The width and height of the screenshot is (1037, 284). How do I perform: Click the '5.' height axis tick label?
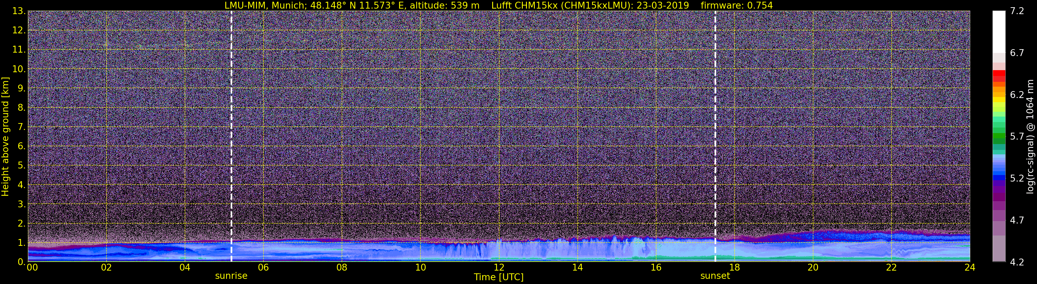pyautogui.click(x=21, y=166)
